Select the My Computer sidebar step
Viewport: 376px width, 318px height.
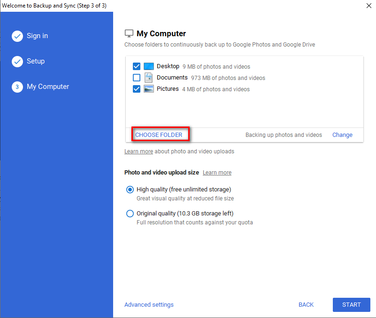coord(47,87)
